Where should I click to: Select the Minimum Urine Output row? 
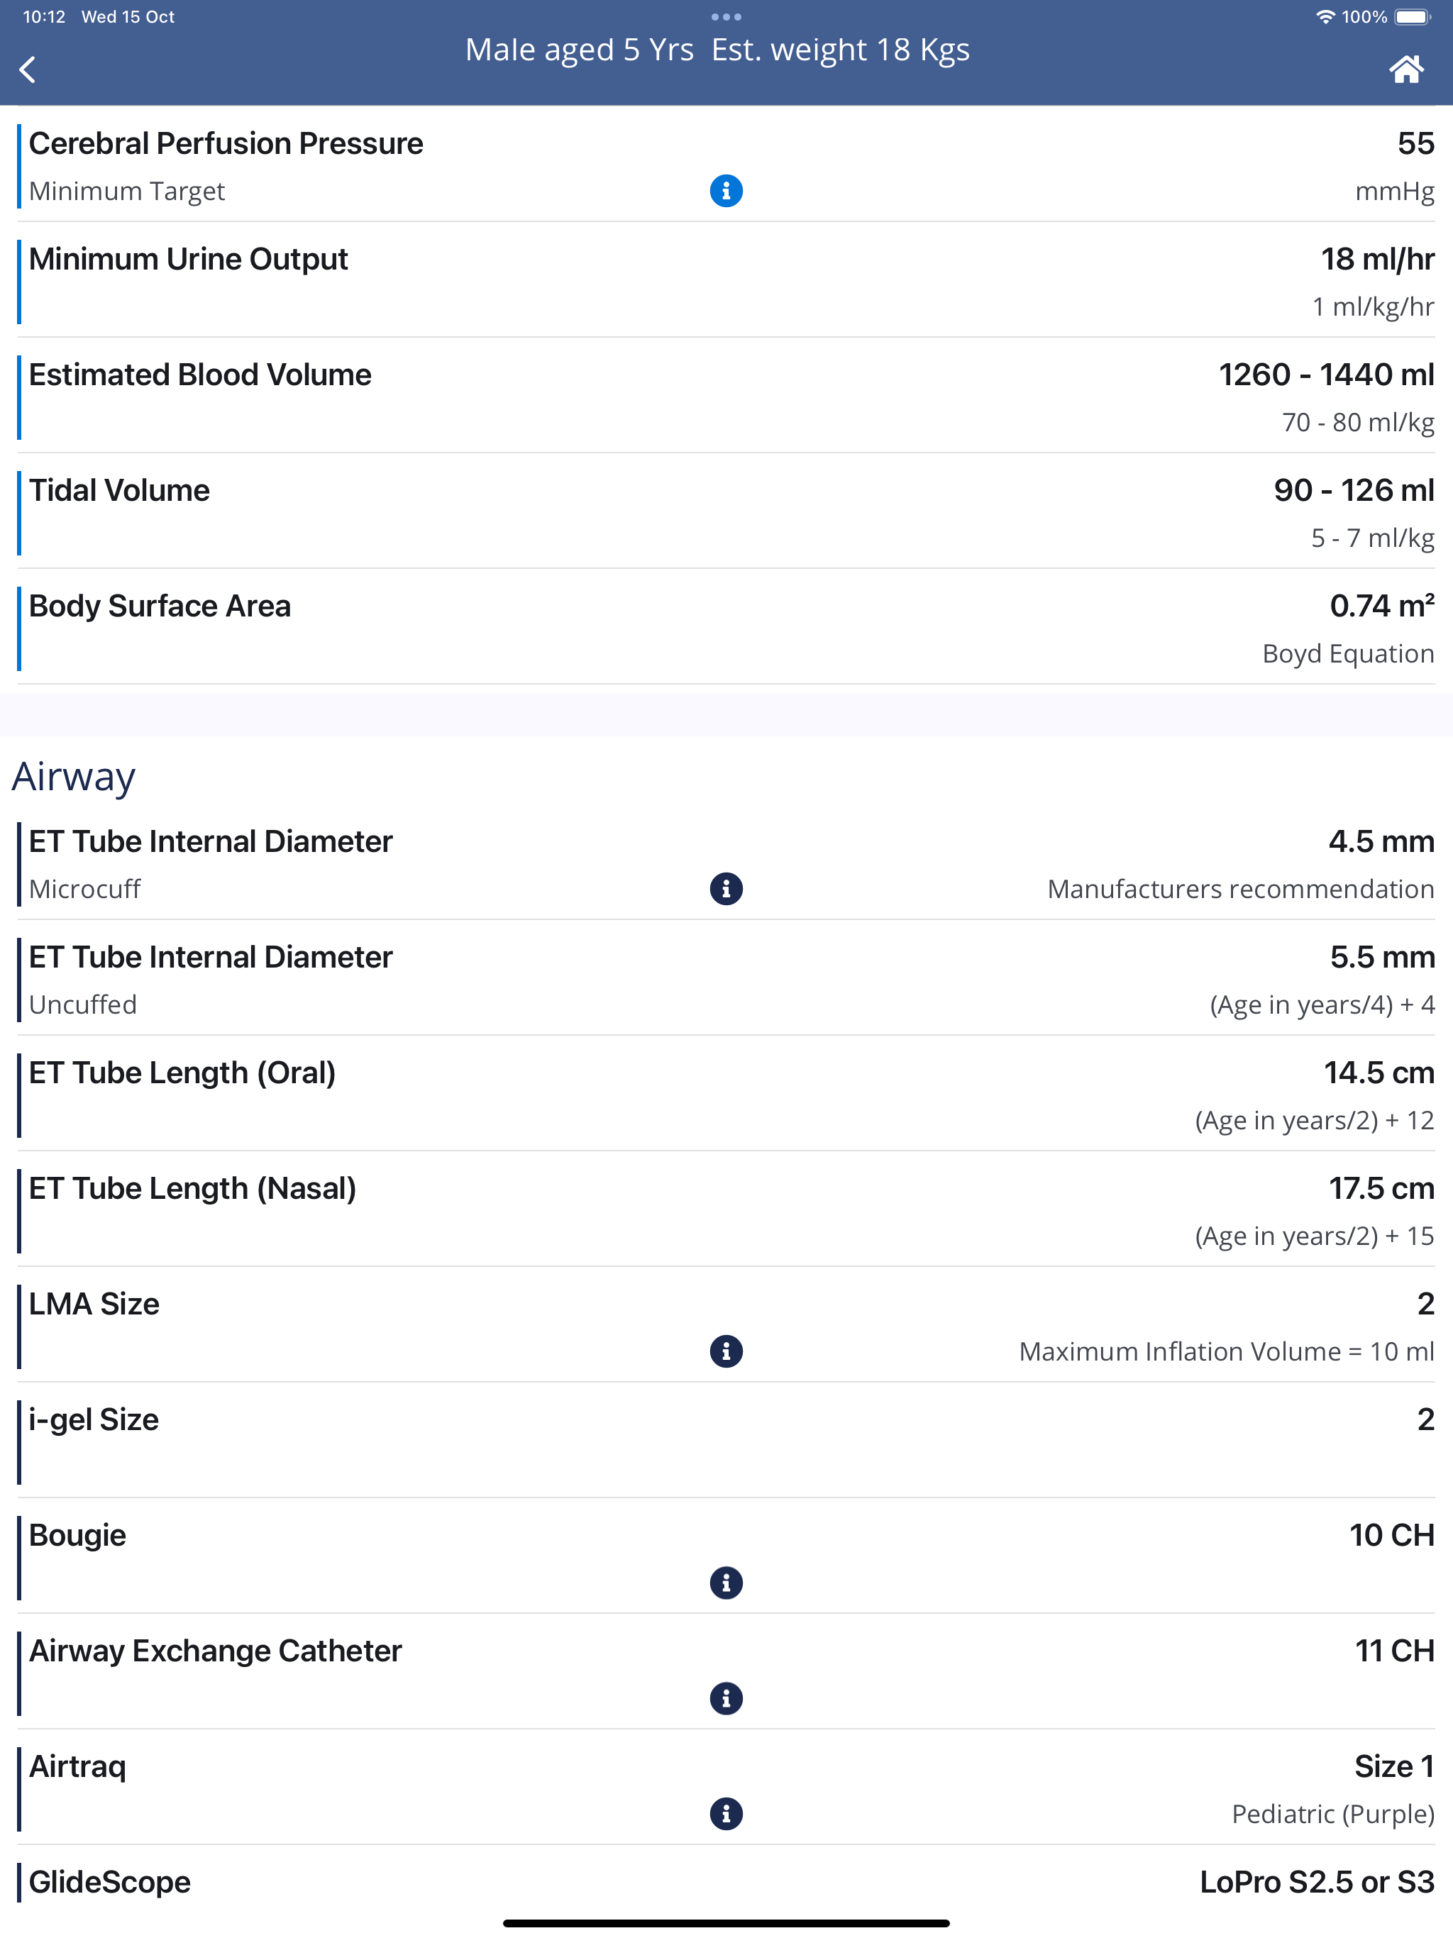pos(726,280)
